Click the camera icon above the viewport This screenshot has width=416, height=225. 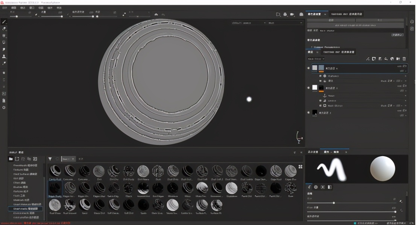tap(292, 14)
